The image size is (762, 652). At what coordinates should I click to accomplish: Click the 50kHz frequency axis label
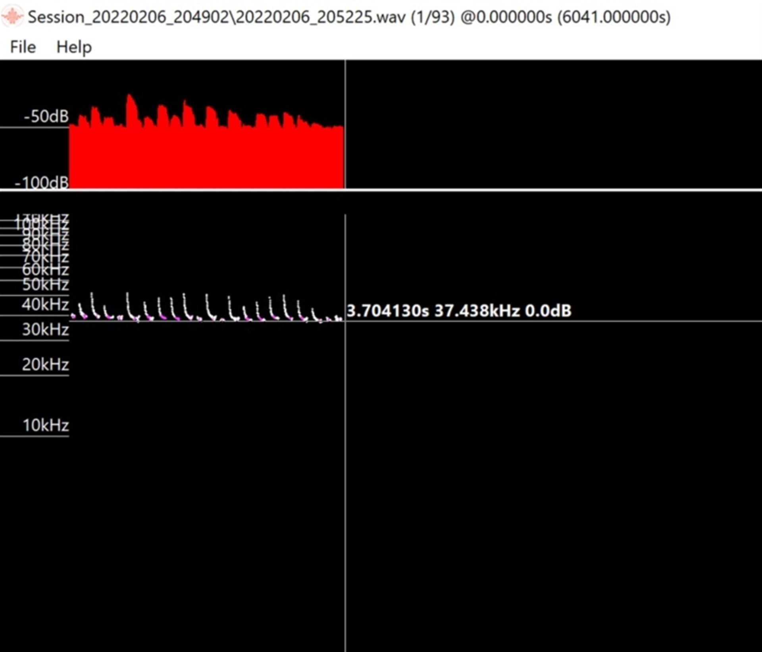(45, 284)
